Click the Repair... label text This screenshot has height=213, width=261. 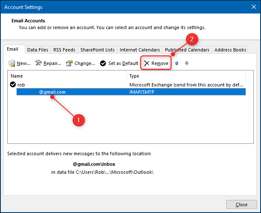point(52,63)
